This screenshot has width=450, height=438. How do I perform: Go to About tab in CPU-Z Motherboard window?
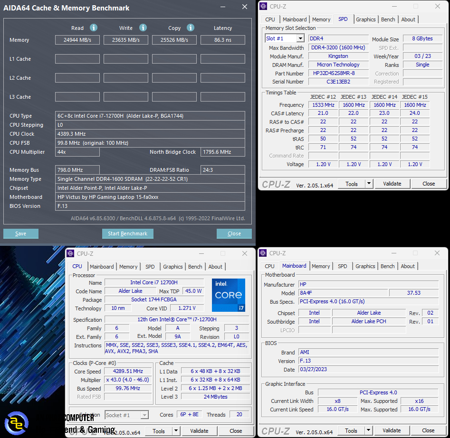pyautogui.click(x=408, y=266)
